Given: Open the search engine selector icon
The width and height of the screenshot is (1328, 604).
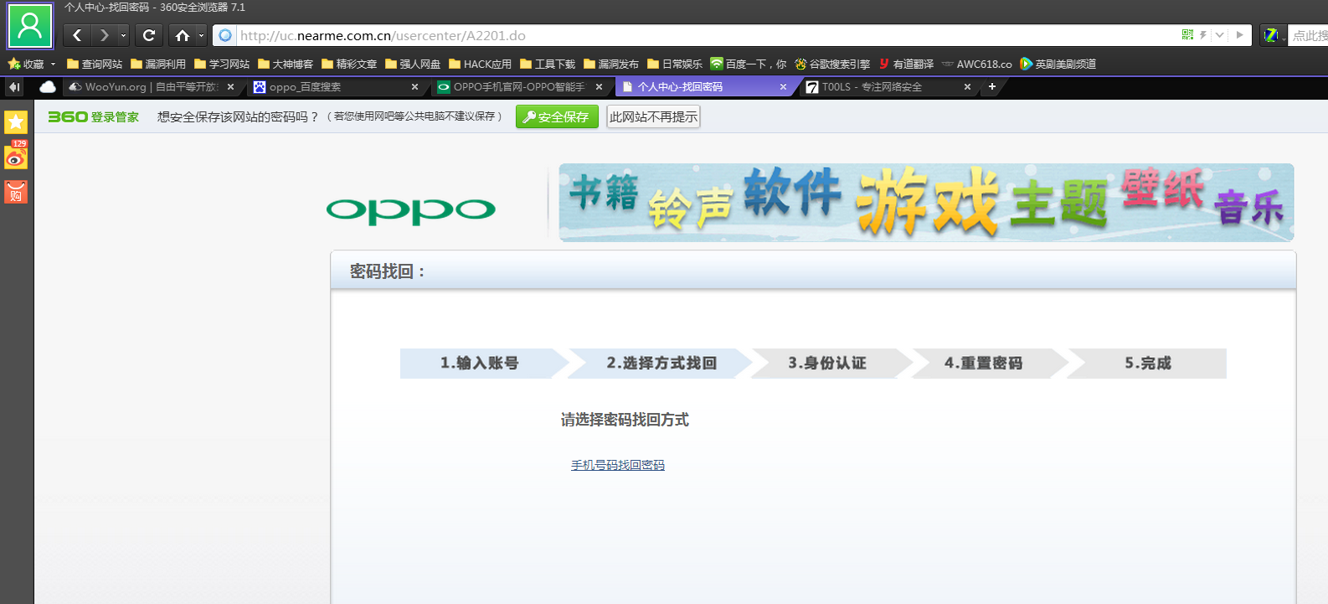Looking at the screenshot, I should pos(1273,35).
